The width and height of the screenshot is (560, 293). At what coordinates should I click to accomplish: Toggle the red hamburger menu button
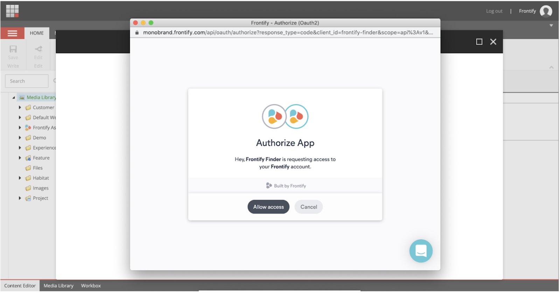tap(12, 33)
